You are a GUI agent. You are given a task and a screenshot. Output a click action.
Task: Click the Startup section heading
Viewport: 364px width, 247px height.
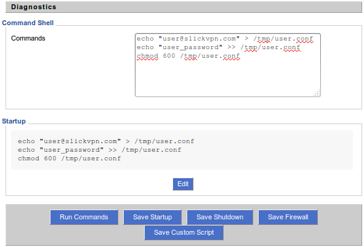(x=14, y=121)
